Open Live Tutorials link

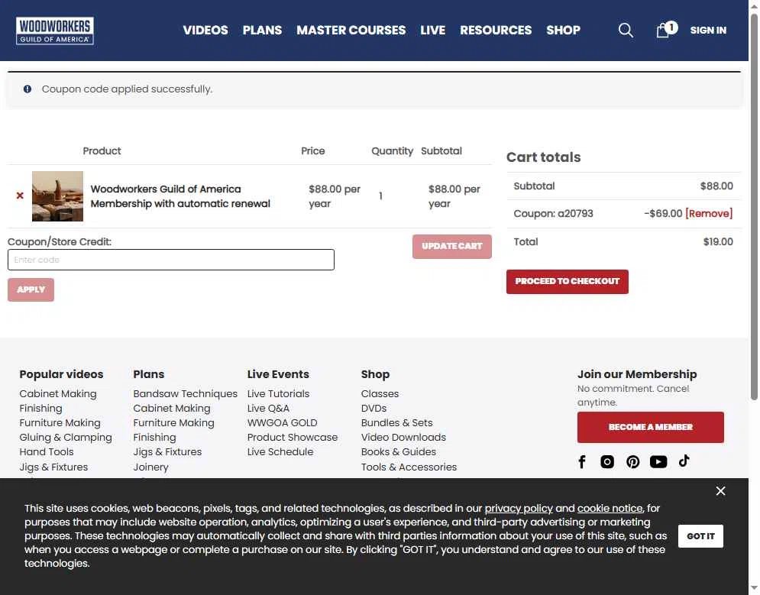point(278,393)
